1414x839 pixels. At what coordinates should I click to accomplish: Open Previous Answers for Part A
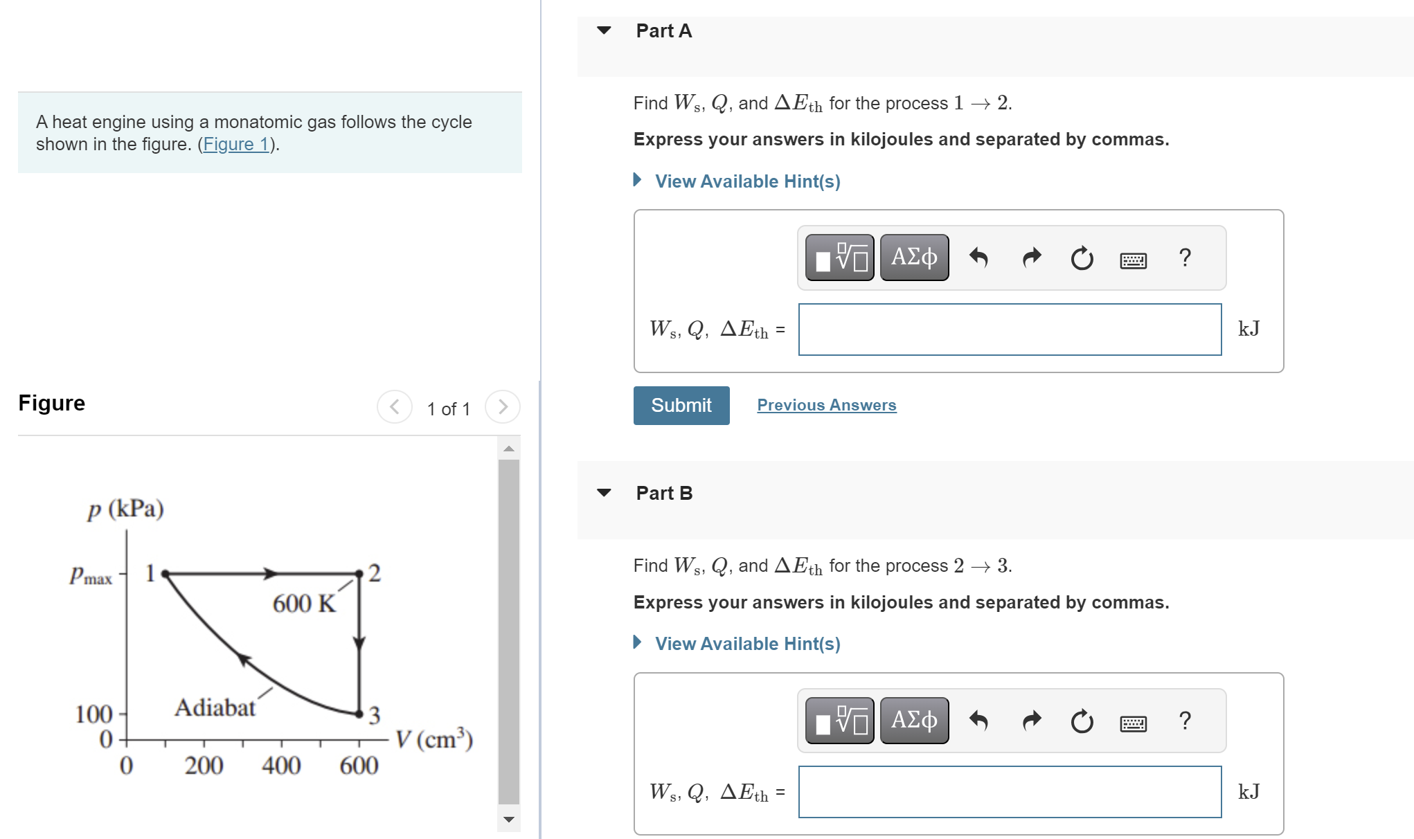point(826,404)
